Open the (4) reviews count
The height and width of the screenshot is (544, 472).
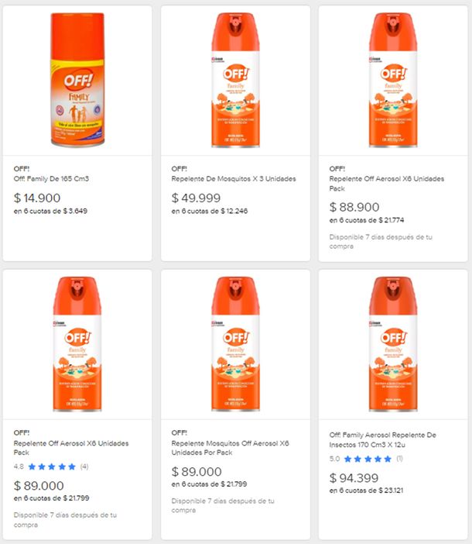pos(84,467)
